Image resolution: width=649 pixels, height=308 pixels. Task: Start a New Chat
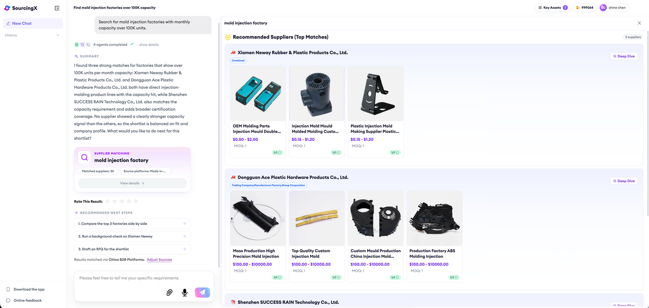click(x=33, y=23)
